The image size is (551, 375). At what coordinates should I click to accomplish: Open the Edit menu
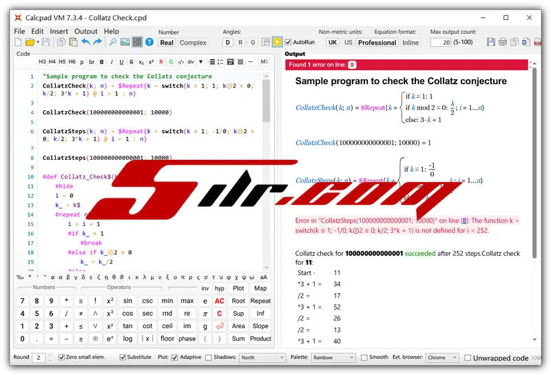tap(37, 31)
